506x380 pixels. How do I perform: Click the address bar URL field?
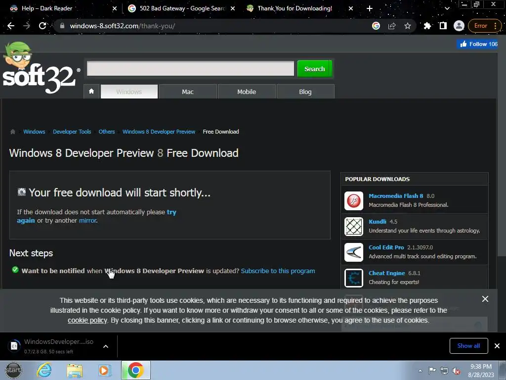(x=213, y=26)
